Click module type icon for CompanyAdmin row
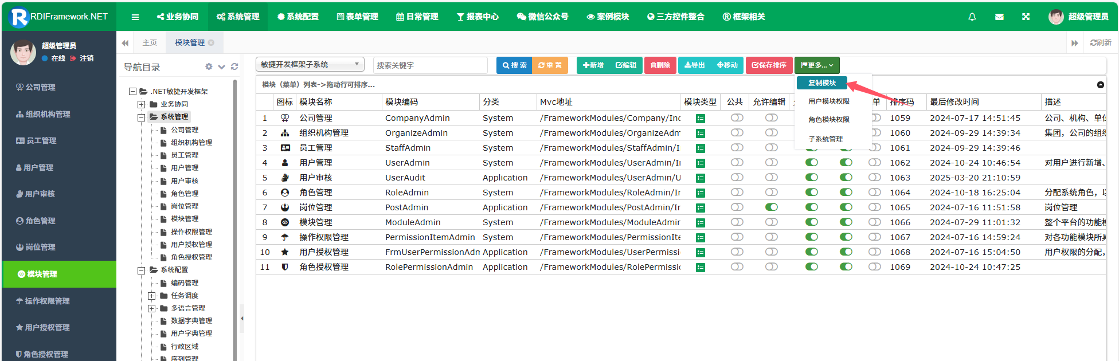The width and height of the screenshot is (1119, 361). [x=701, y=119]
